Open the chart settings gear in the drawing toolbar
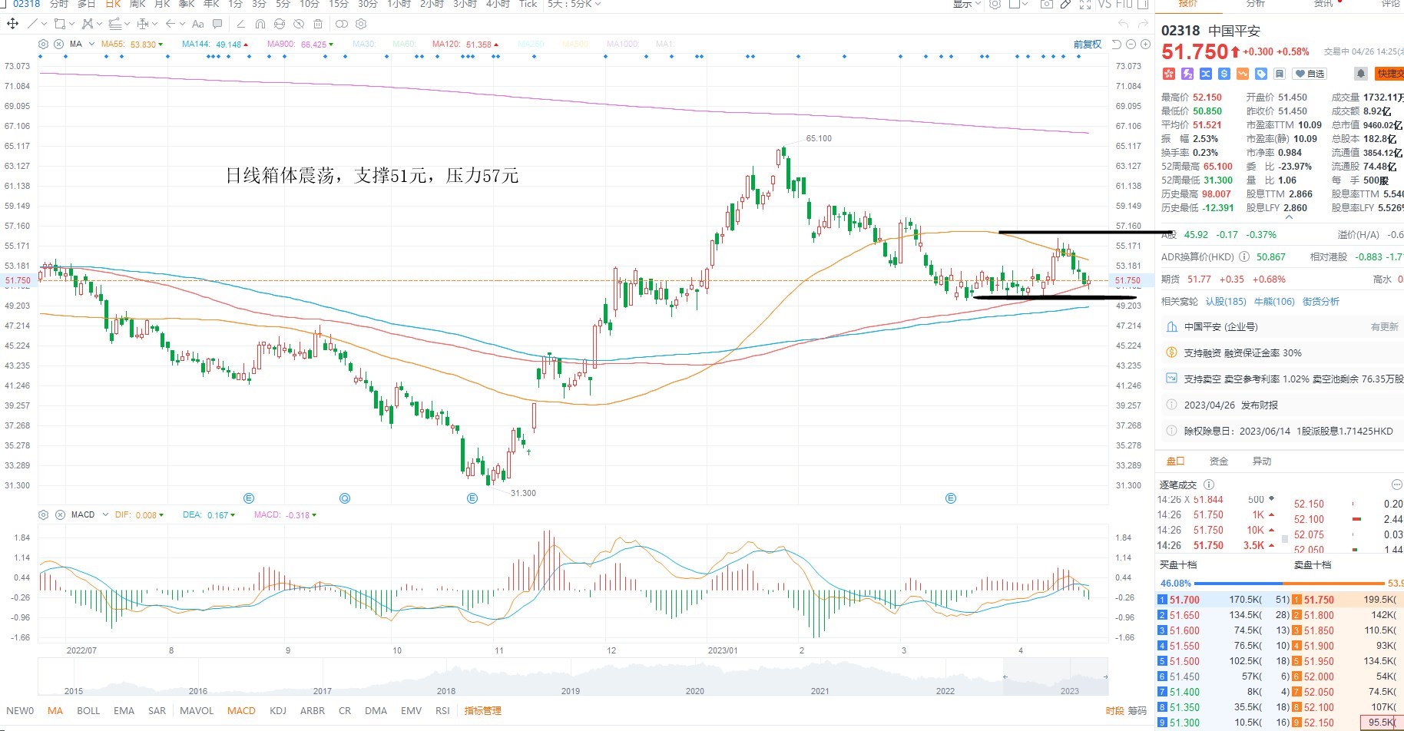The width and height of the screenshot is (1404, 731). click(361, 24)
